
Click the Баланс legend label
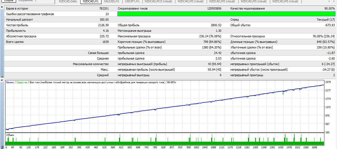tap(10, 82)
